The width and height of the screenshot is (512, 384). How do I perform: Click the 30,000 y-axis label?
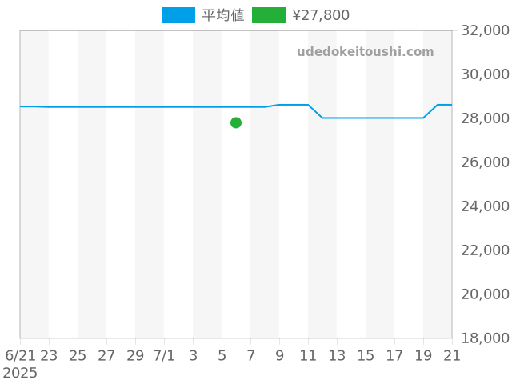(x=486, y=74)
